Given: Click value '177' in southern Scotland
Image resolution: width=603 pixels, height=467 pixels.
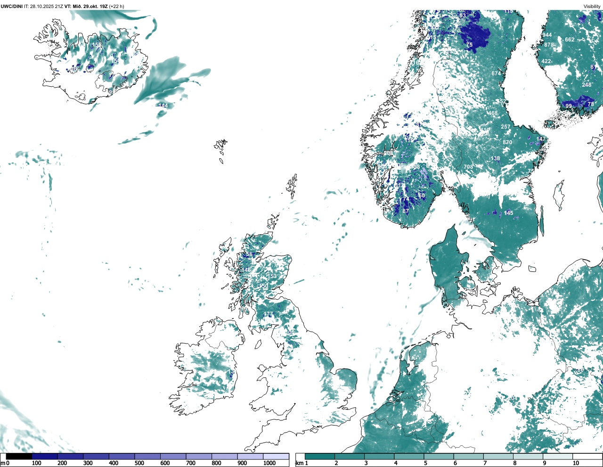Looking at the screenshot, I should tap(268, 314).
